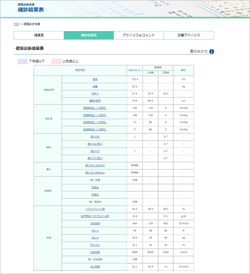
Task: Click the hematocrit lower limit 38.5
Action: [166, 209]
